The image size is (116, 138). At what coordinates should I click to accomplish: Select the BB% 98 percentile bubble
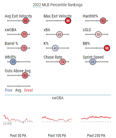[x=107, y=48]
